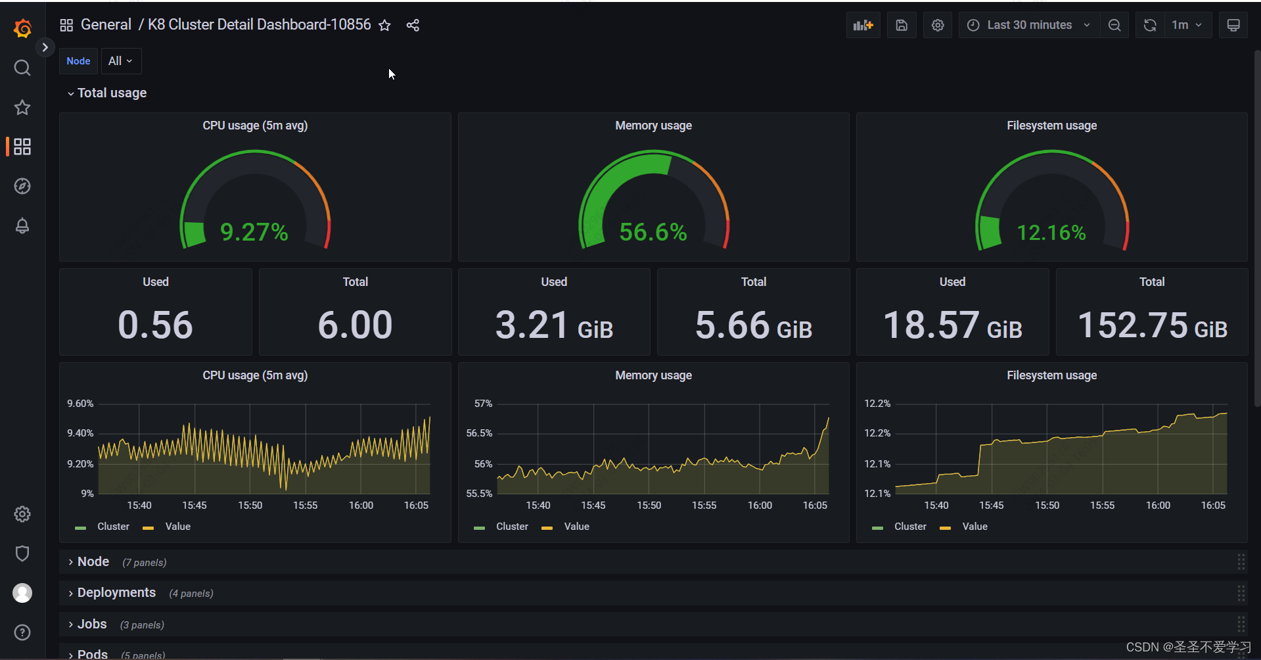Expand the sidebar with the arrow toggle
Viewport: 1261px width, 660px height.
[45, 47]
